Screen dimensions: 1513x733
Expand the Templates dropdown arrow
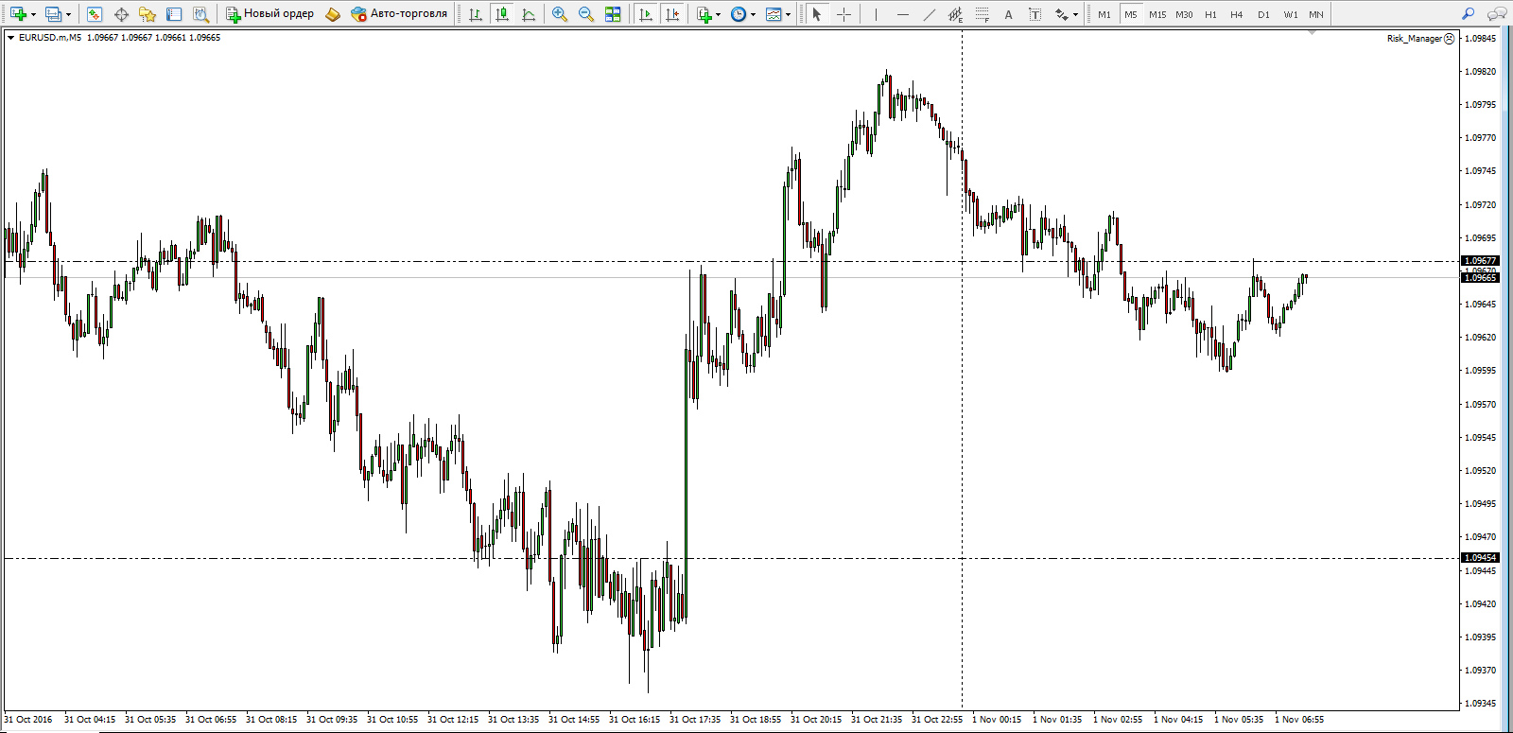tap(788, 14)
